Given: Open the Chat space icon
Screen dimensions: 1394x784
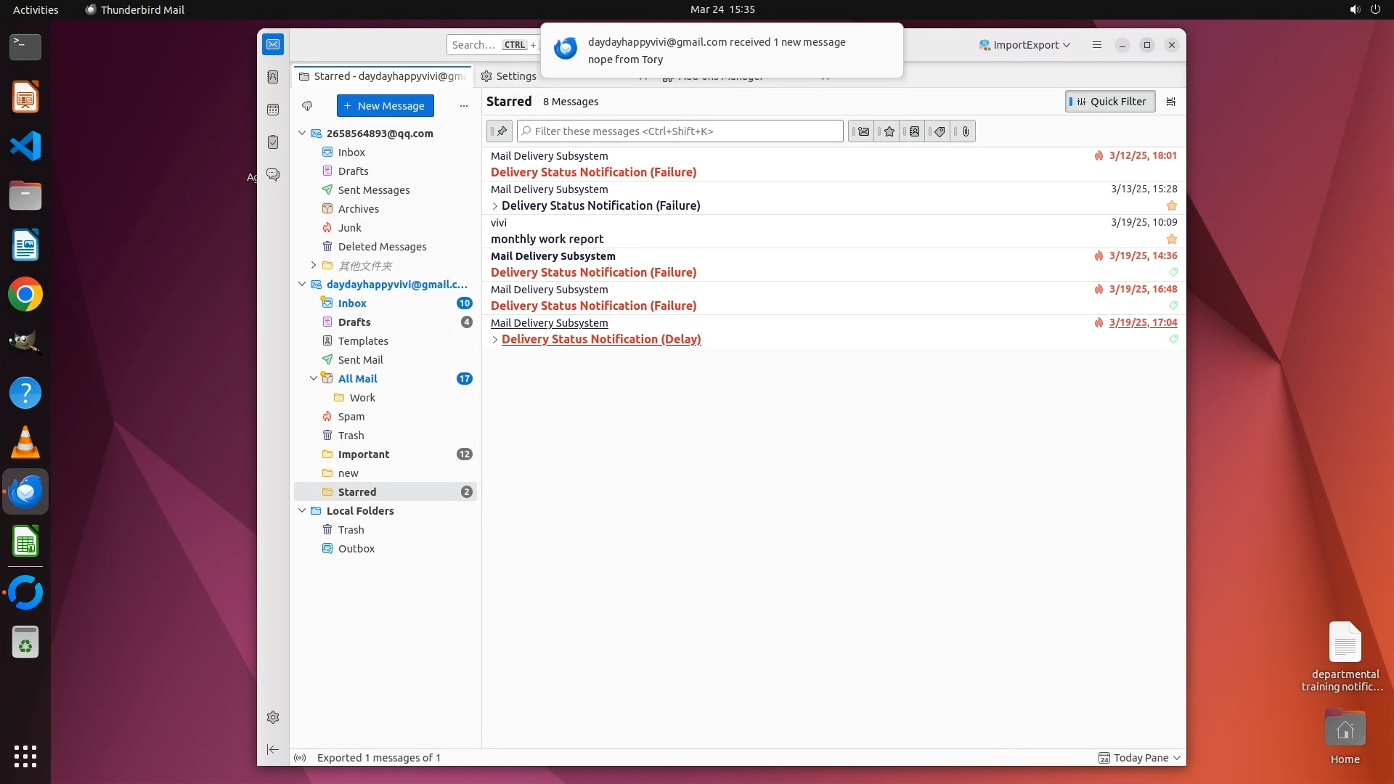Looking at the screenshot, I should click(273, 175).
